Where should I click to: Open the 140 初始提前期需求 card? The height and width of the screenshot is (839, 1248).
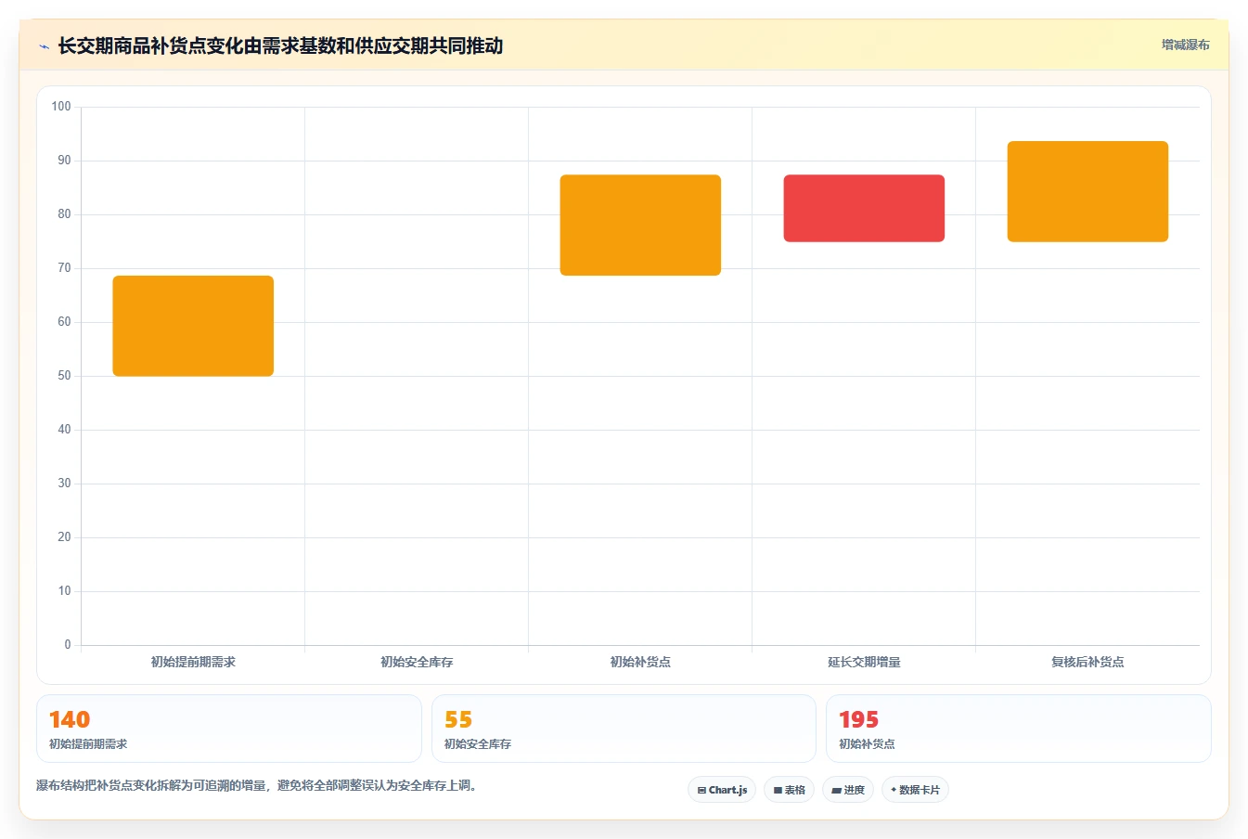click(229, 729)
